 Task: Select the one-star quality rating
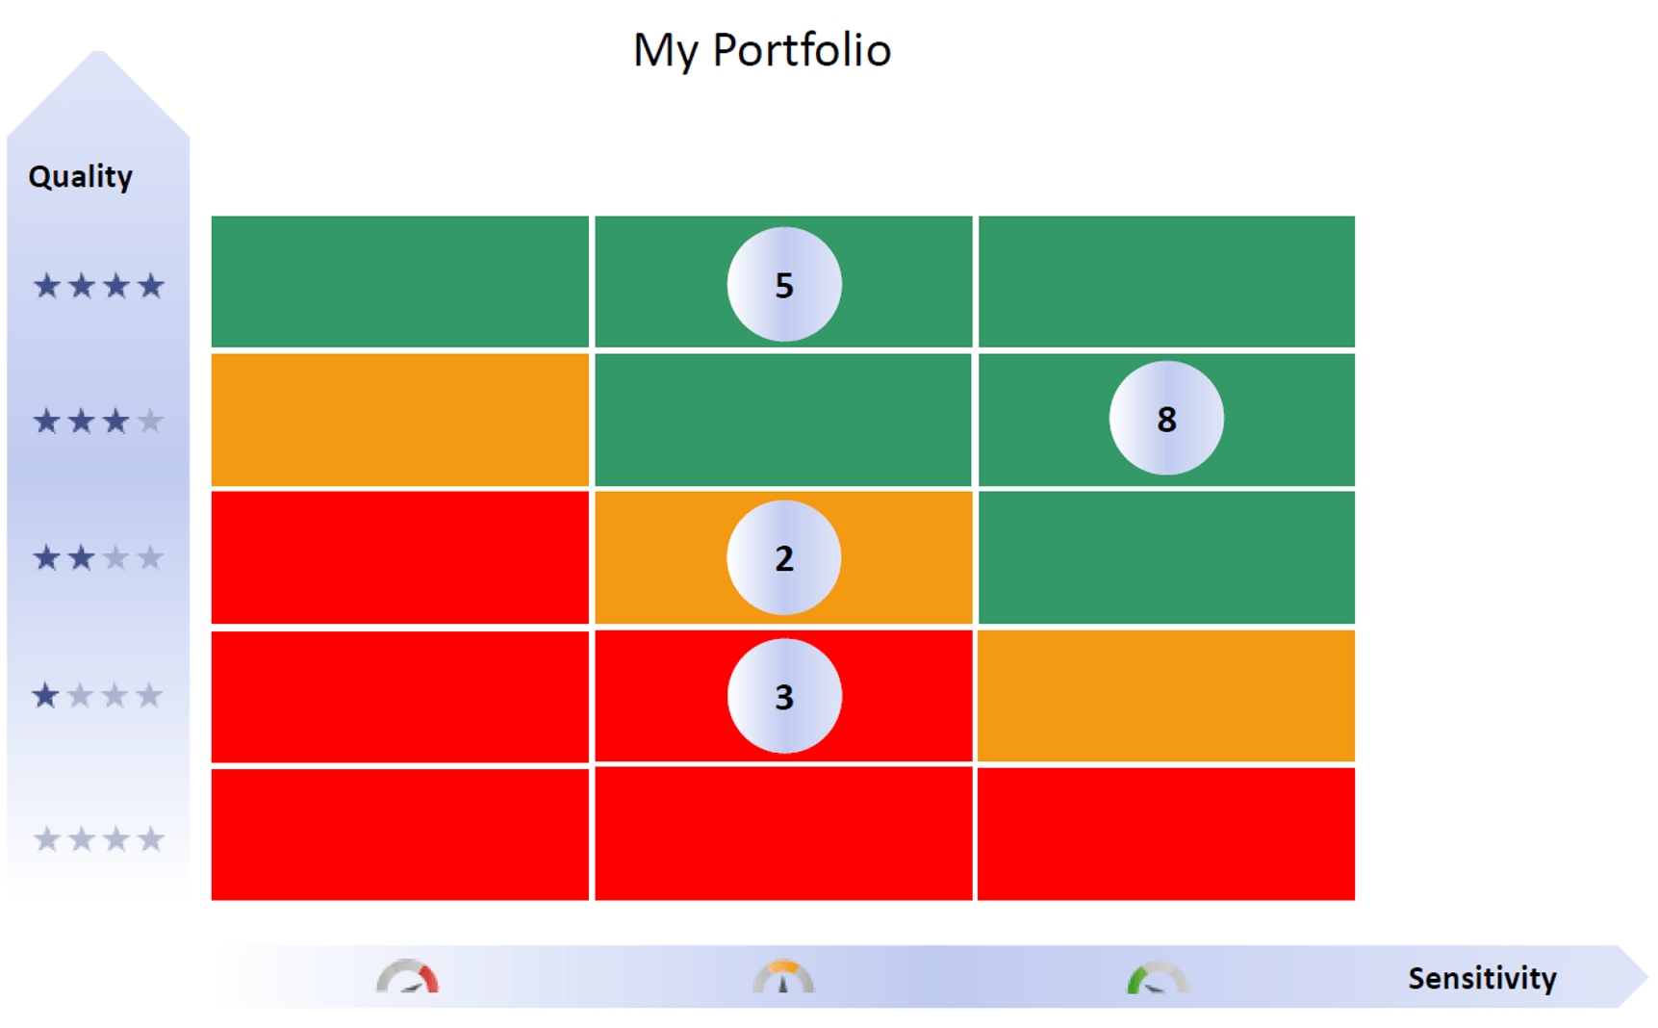pos(98,695)
